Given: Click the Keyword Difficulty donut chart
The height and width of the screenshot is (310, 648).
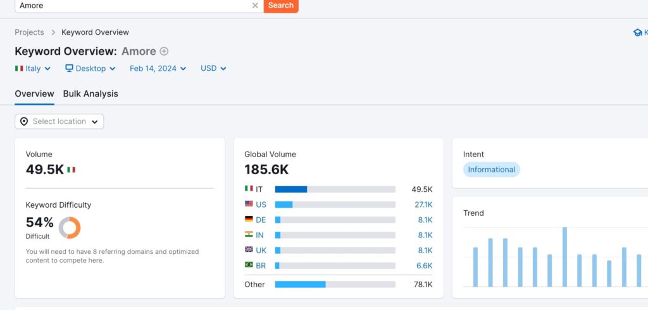Looking at the screenshot, I should tap(70, 227).
